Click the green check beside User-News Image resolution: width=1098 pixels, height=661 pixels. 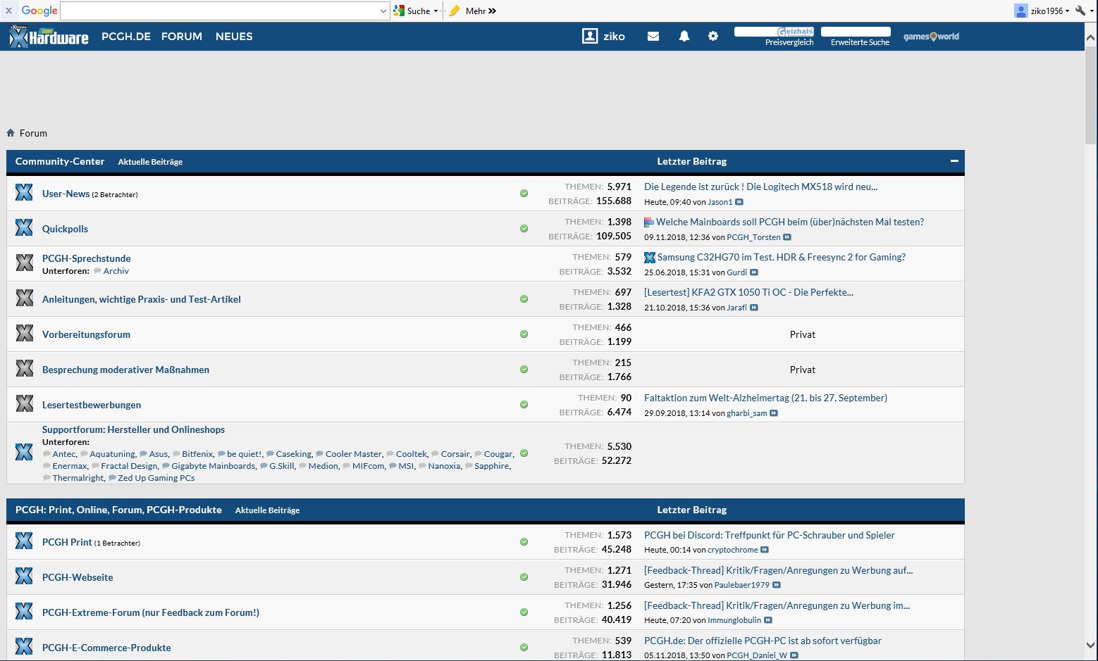[524, 194]
